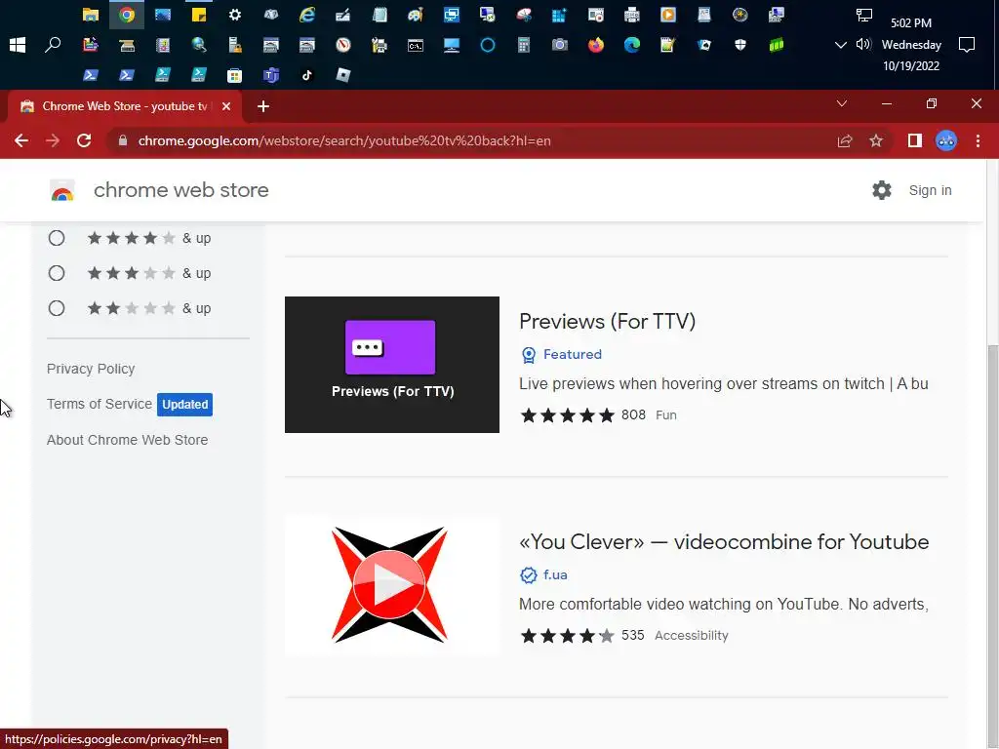Viewport: 999px width, 749px height.
Task: Click the Fun category label
Action: pyautogui.click(x=665, y=415)
